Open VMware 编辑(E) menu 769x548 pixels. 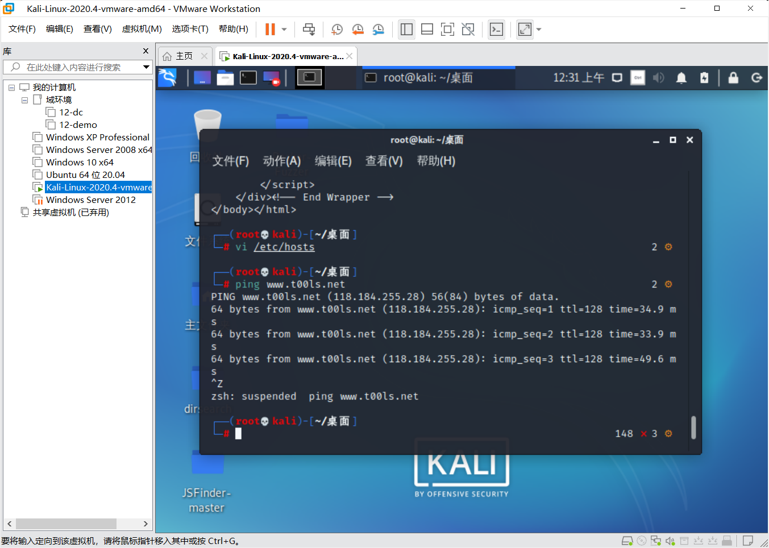(x=60, y=29)
